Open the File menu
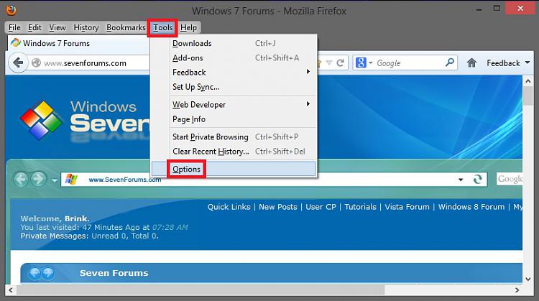This screenshot has width=539, height=301. (14, 27)
